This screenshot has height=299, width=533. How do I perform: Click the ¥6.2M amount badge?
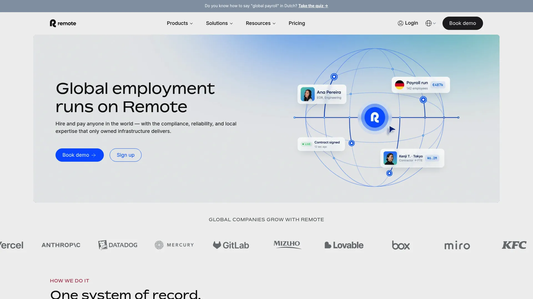click(432, 158)
